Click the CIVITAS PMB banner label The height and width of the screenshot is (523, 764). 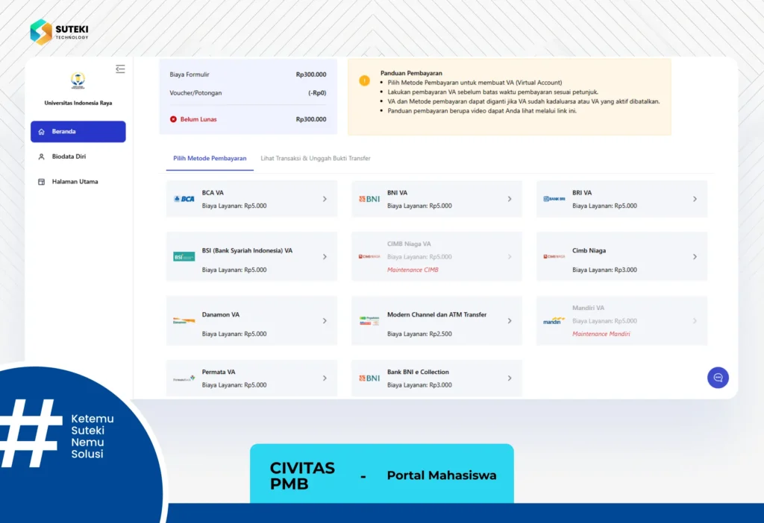click(302, 476)
